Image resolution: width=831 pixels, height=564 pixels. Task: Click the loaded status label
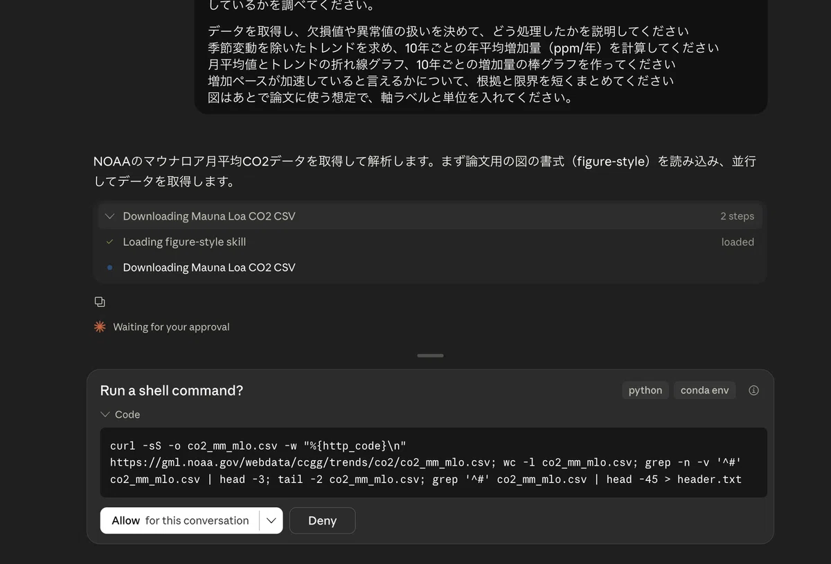[x=738, y=242]
